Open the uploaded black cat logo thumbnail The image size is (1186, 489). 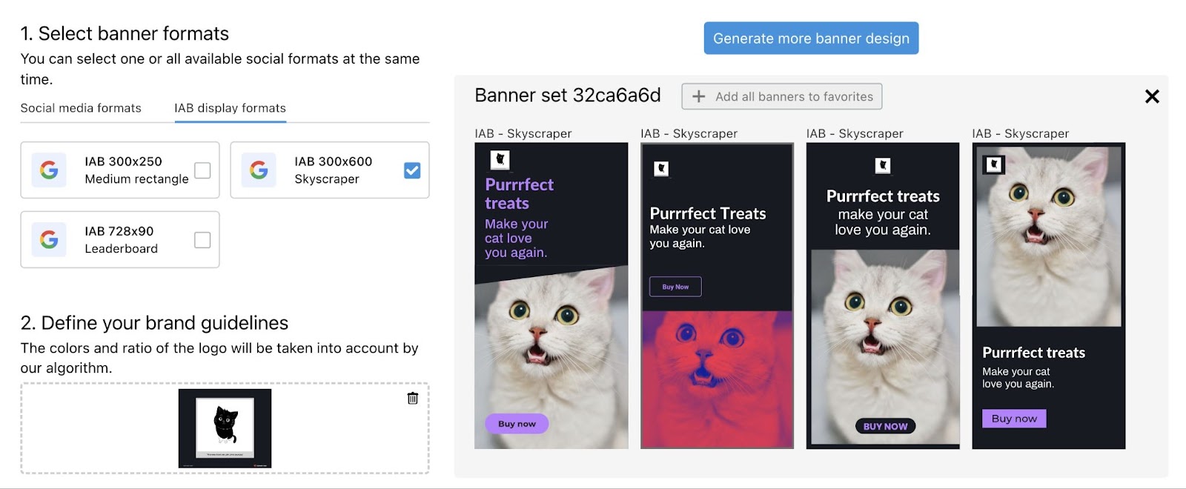point(225,428)
